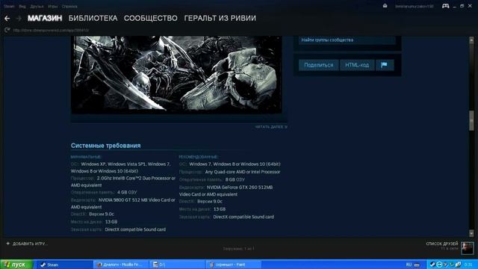Click the flag report button

click(385, 65)
